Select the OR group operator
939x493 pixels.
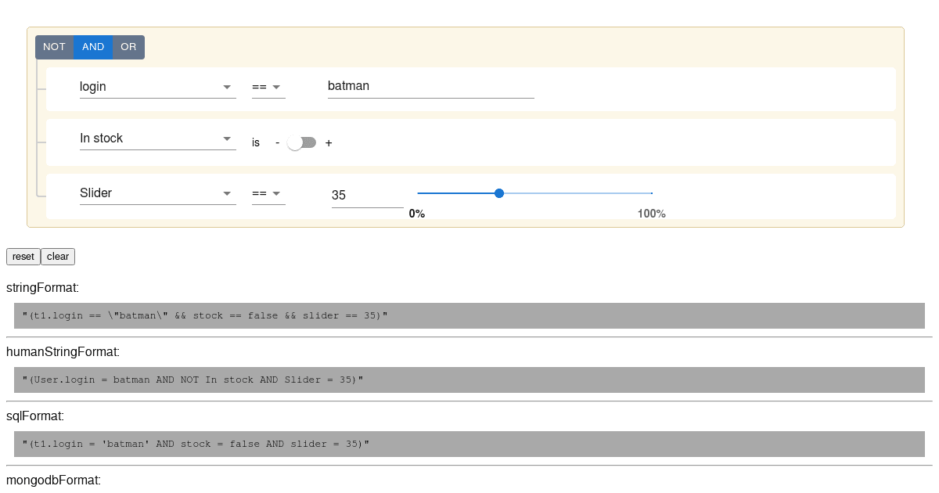tap(128, 47)
